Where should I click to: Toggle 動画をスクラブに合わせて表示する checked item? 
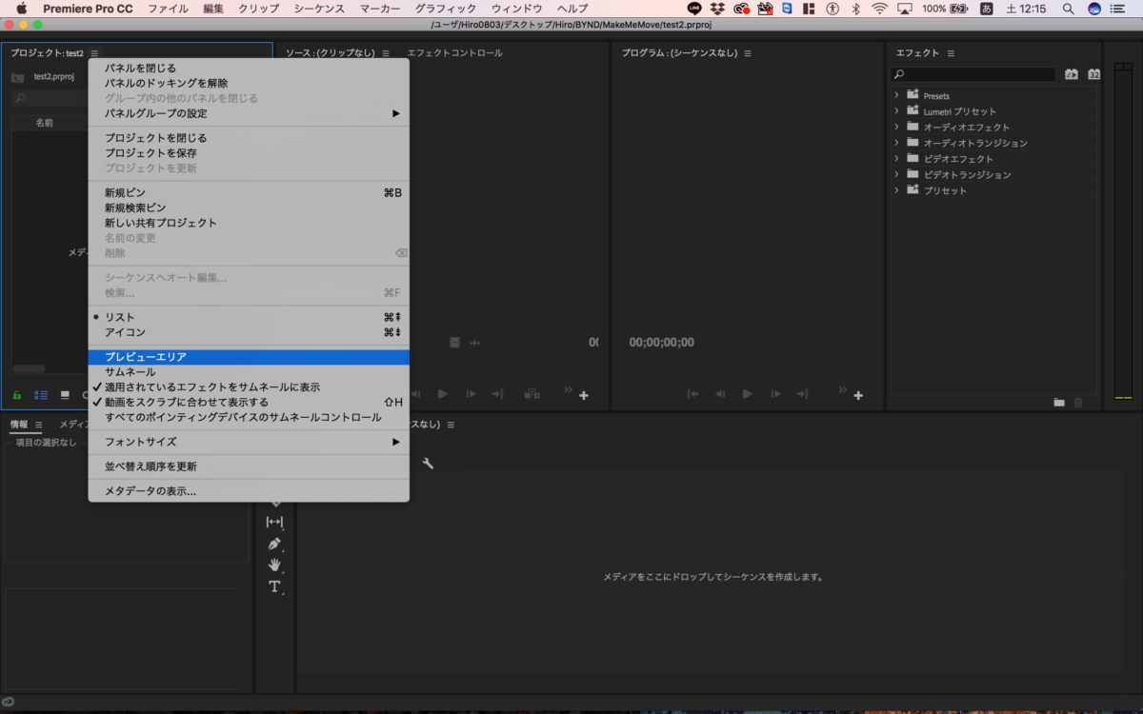249,403
